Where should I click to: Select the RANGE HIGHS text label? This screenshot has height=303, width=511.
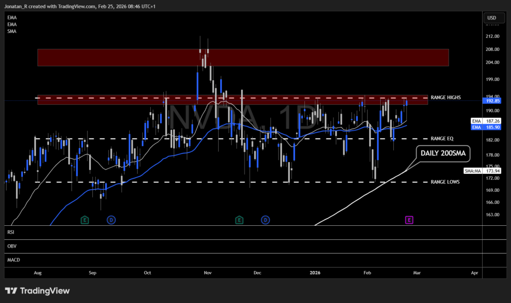[x=446, y=97]
